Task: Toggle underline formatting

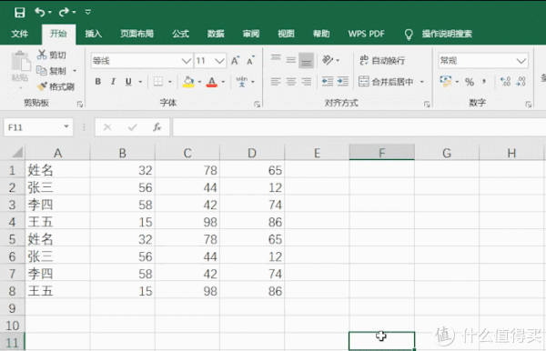Action: click(128, 82)
